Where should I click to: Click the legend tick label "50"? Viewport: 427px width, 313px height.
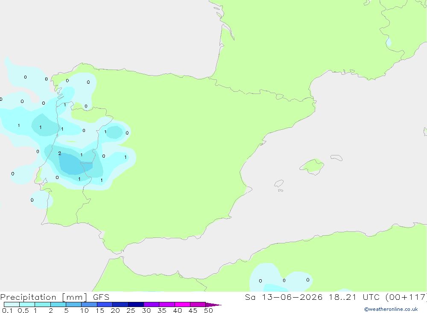(209, 310)
